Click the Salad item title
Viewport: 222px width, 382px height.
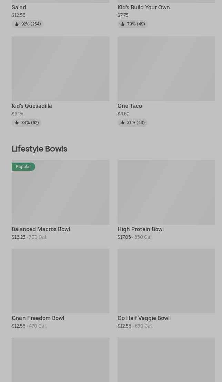[x=19, y=7]
